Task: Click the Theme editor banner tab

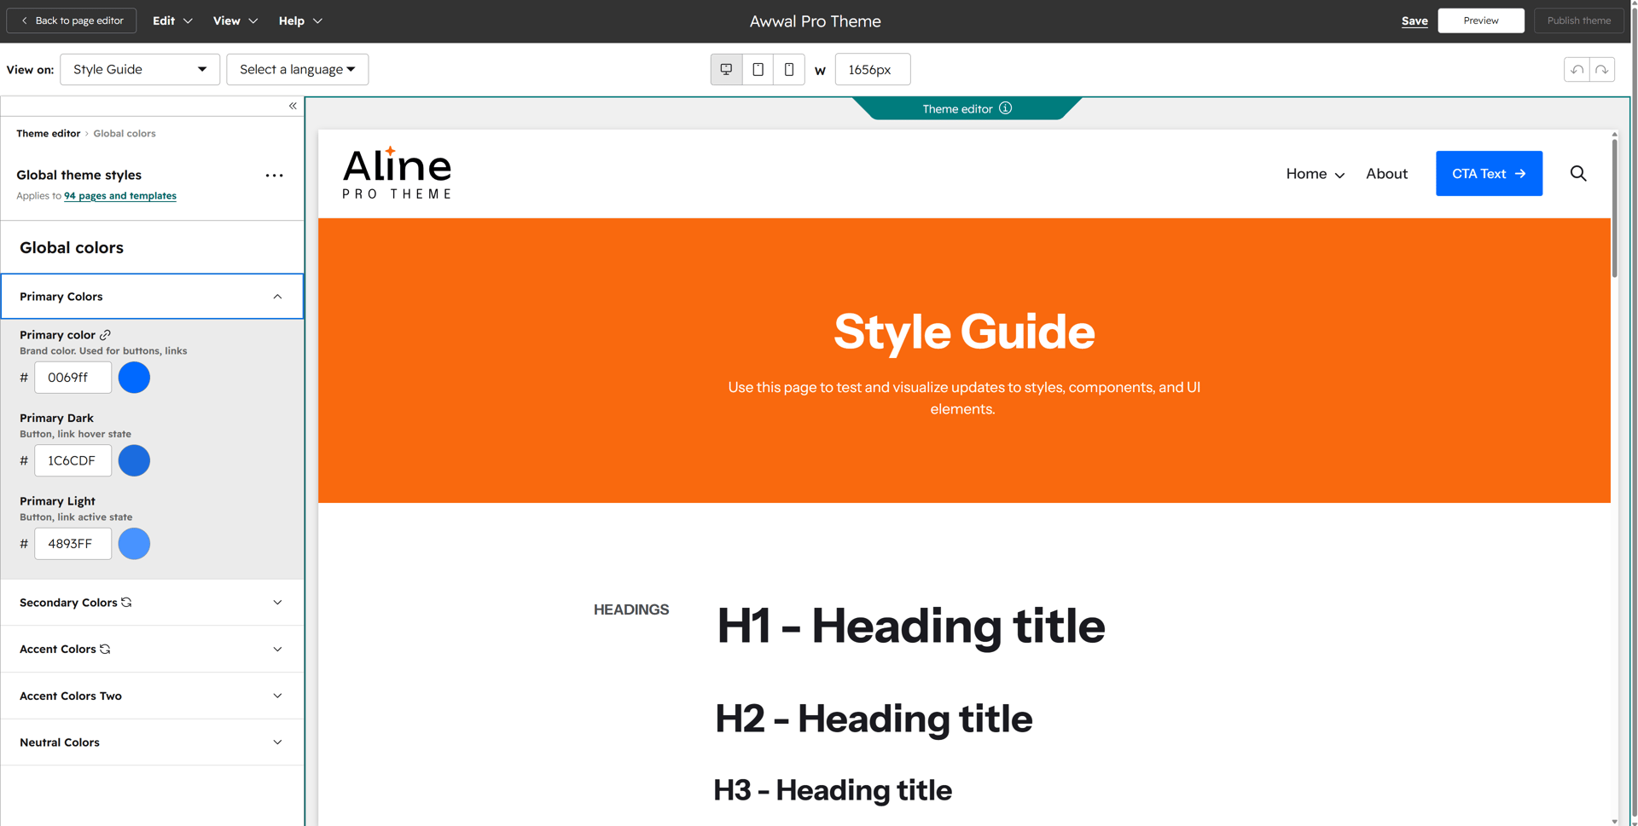Action: [x=967, y=108]
